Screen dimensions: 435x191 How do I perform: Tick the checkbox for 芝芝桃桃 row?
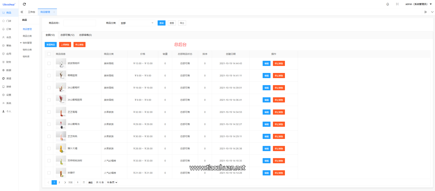tap(49, 136)
